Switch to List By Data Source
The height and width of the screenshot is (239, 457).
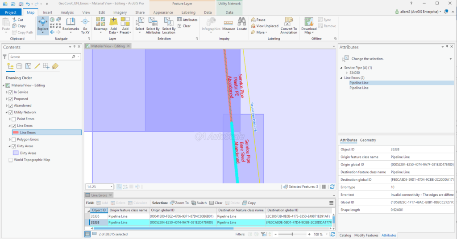click(19, 66)
